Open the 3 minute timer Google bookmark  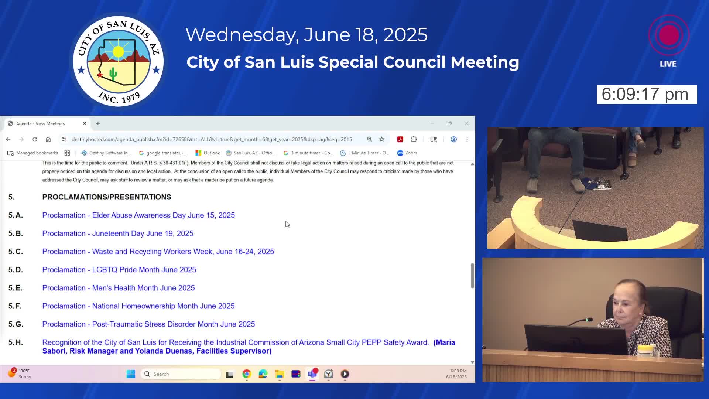308,153
